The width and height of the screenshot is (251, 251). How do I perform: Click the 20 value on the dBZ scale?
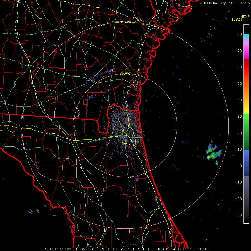tap(240, 133)
